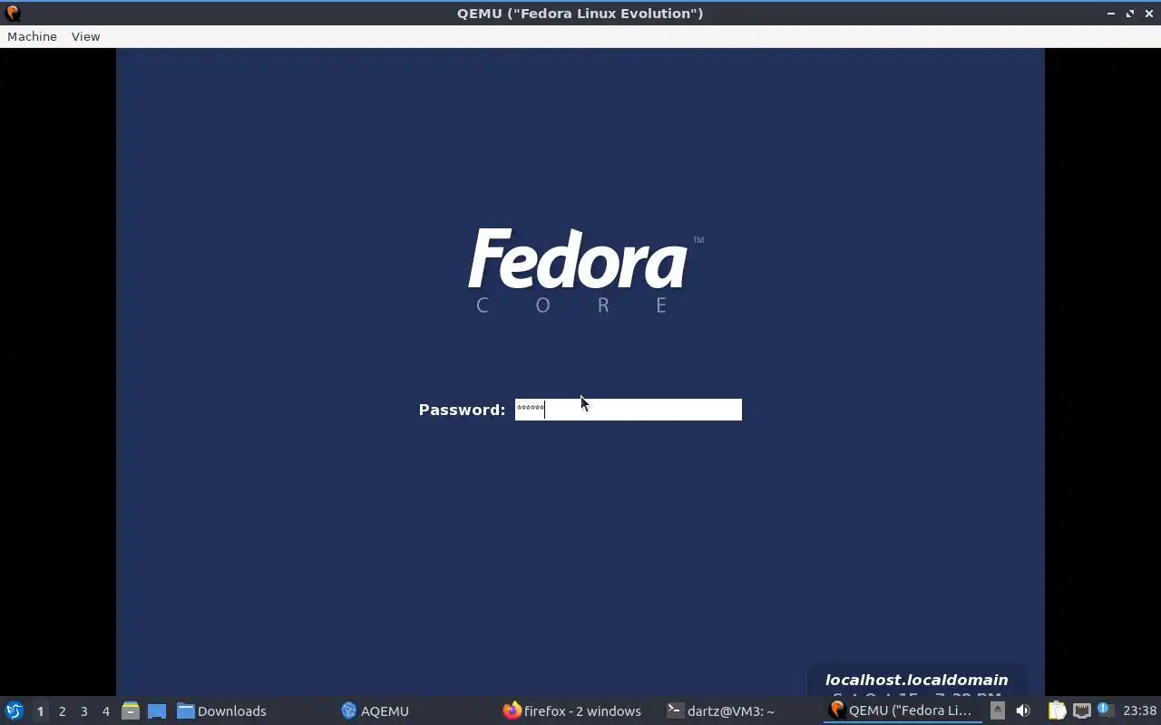Maximize the QEMU window
Screen dimensions: 1161x725
click(x=1130, y=13)
